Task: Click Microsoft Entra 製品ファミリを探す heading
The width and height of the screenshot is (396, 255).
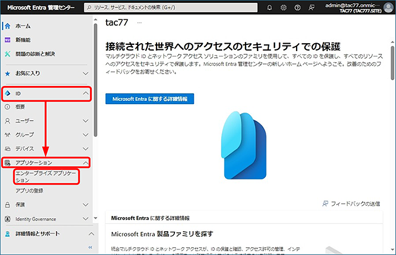Action: (162, 234)
